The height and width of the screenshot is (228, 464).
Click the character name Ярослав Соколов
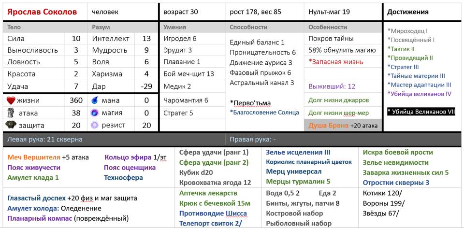pyautogui.click(x=42, y=12)
